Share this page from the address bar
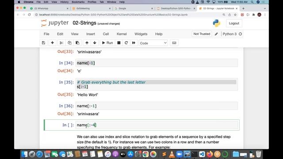The width and height of the screenshot is (283, 159). (229, 15)
